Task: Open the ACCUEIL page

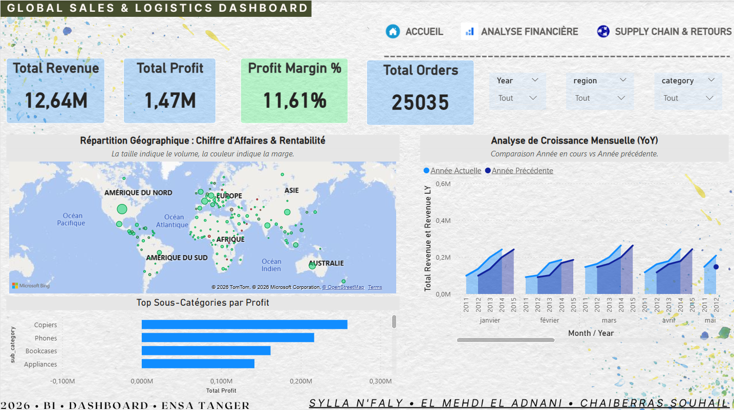Action: tap(424, 32)
